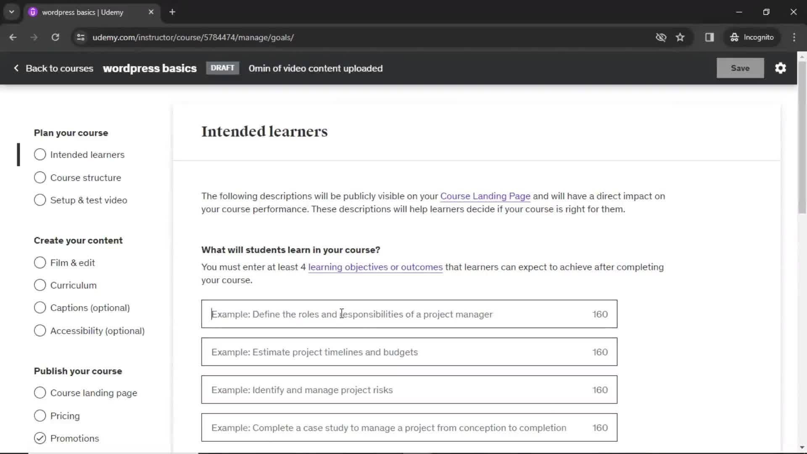807x454 pixels.
Task: Select the Course structure circle
Action: [x=40, y=178]
